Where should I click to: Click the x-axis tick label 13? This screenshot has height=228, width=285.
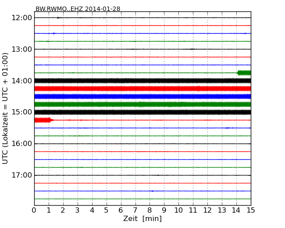[222, 210]
